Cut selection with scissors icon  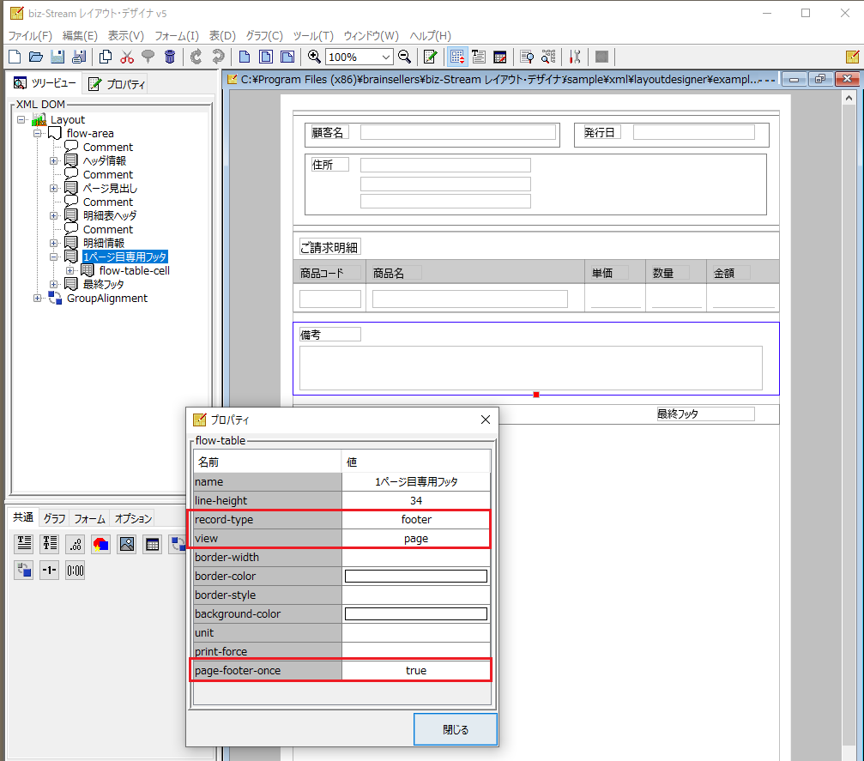coord(127,57)
